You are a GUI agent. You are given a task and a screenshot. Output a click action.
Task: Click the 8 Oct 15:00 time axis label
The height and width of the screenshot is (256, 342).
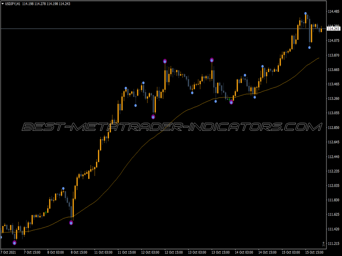pos(79,253)
